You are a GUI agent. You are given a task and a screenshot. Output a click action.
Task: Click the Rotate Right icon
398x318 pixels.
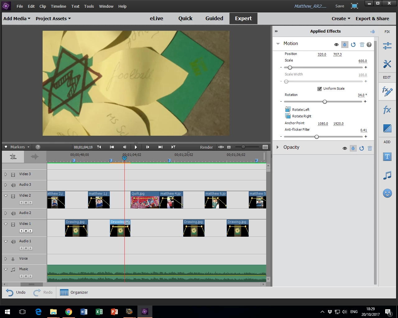pos(288,116)
